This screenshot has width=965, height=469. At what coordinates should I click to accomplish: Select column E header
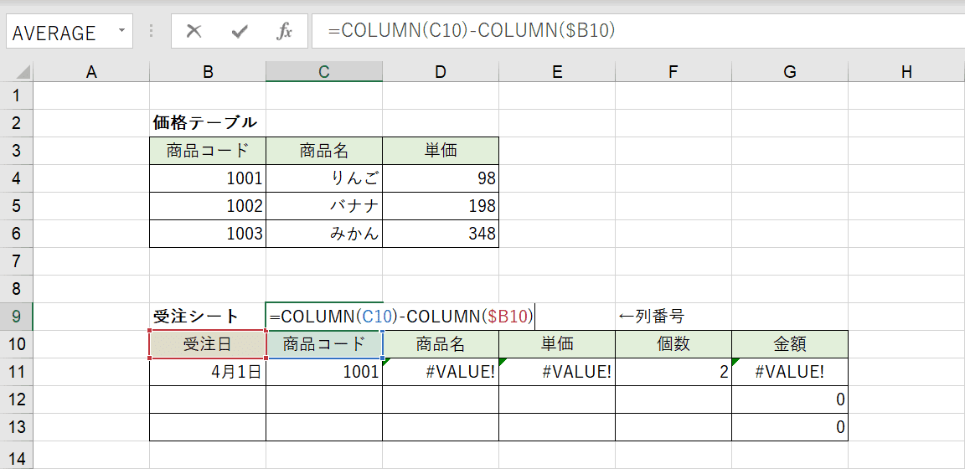pyautogui.click(x=556, y=73)
